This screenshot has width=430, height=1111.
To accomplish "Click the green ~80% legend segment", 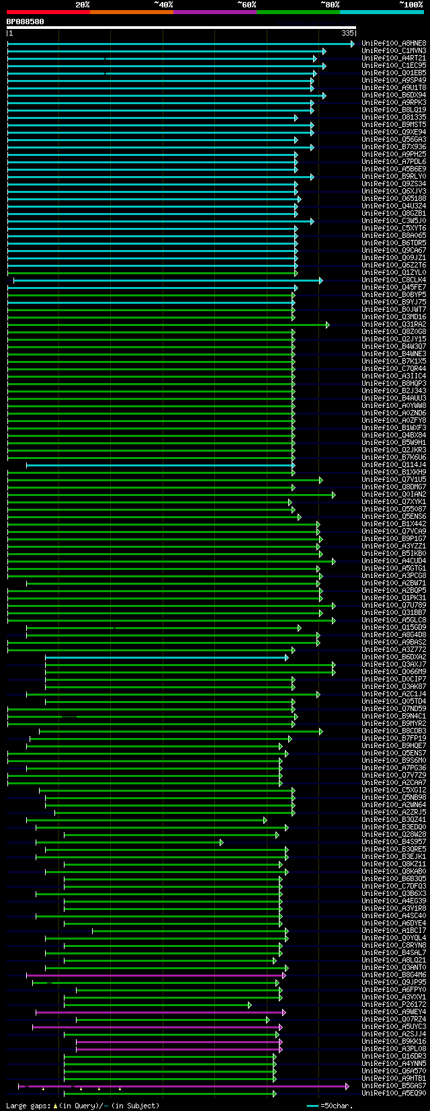I will (x=298, y=11).
